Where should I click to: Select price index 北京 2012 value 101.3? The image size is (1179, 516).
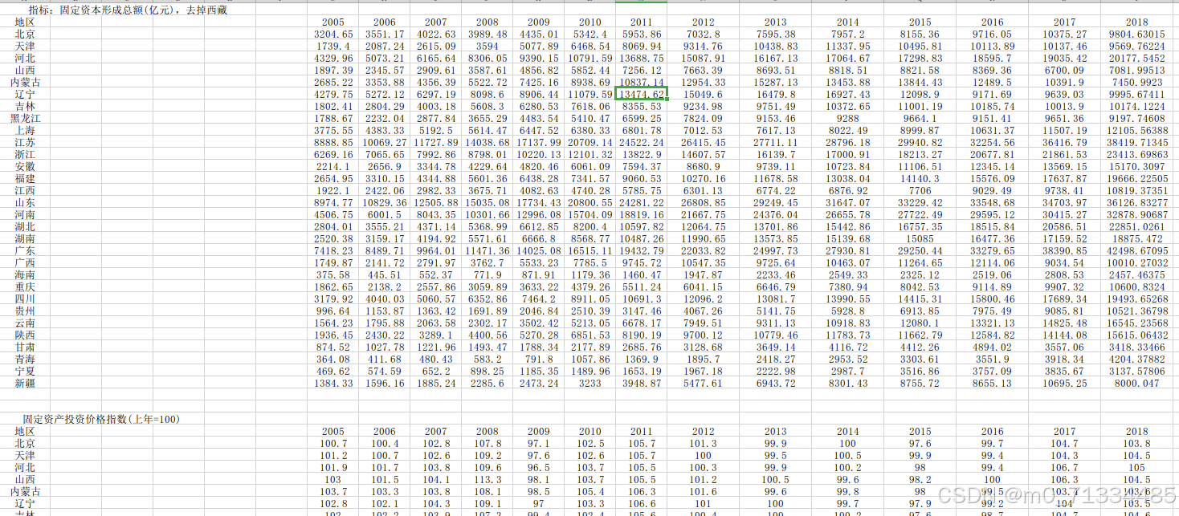(x=704, y=443)
